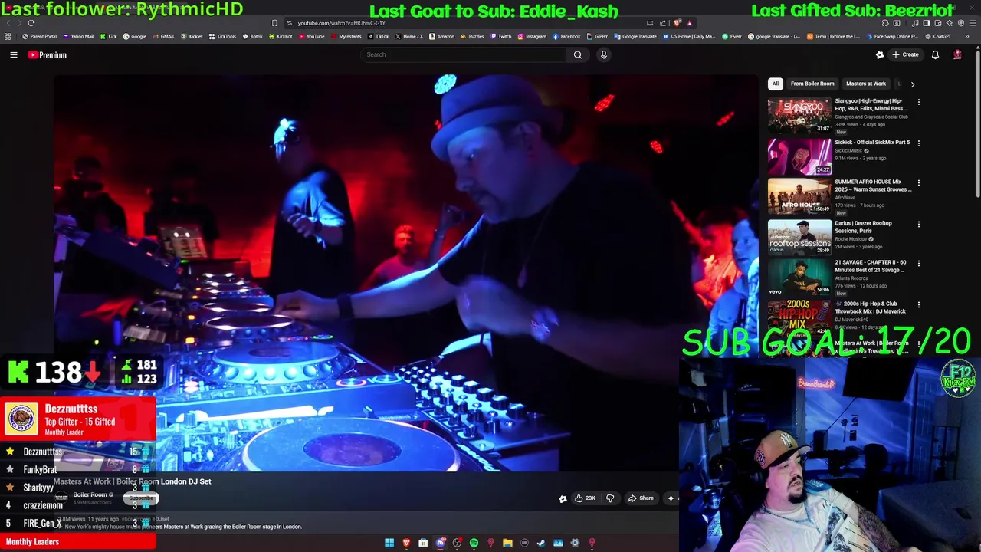Open Discord from taskbar

pyautogui.click(x=441, y=543)
